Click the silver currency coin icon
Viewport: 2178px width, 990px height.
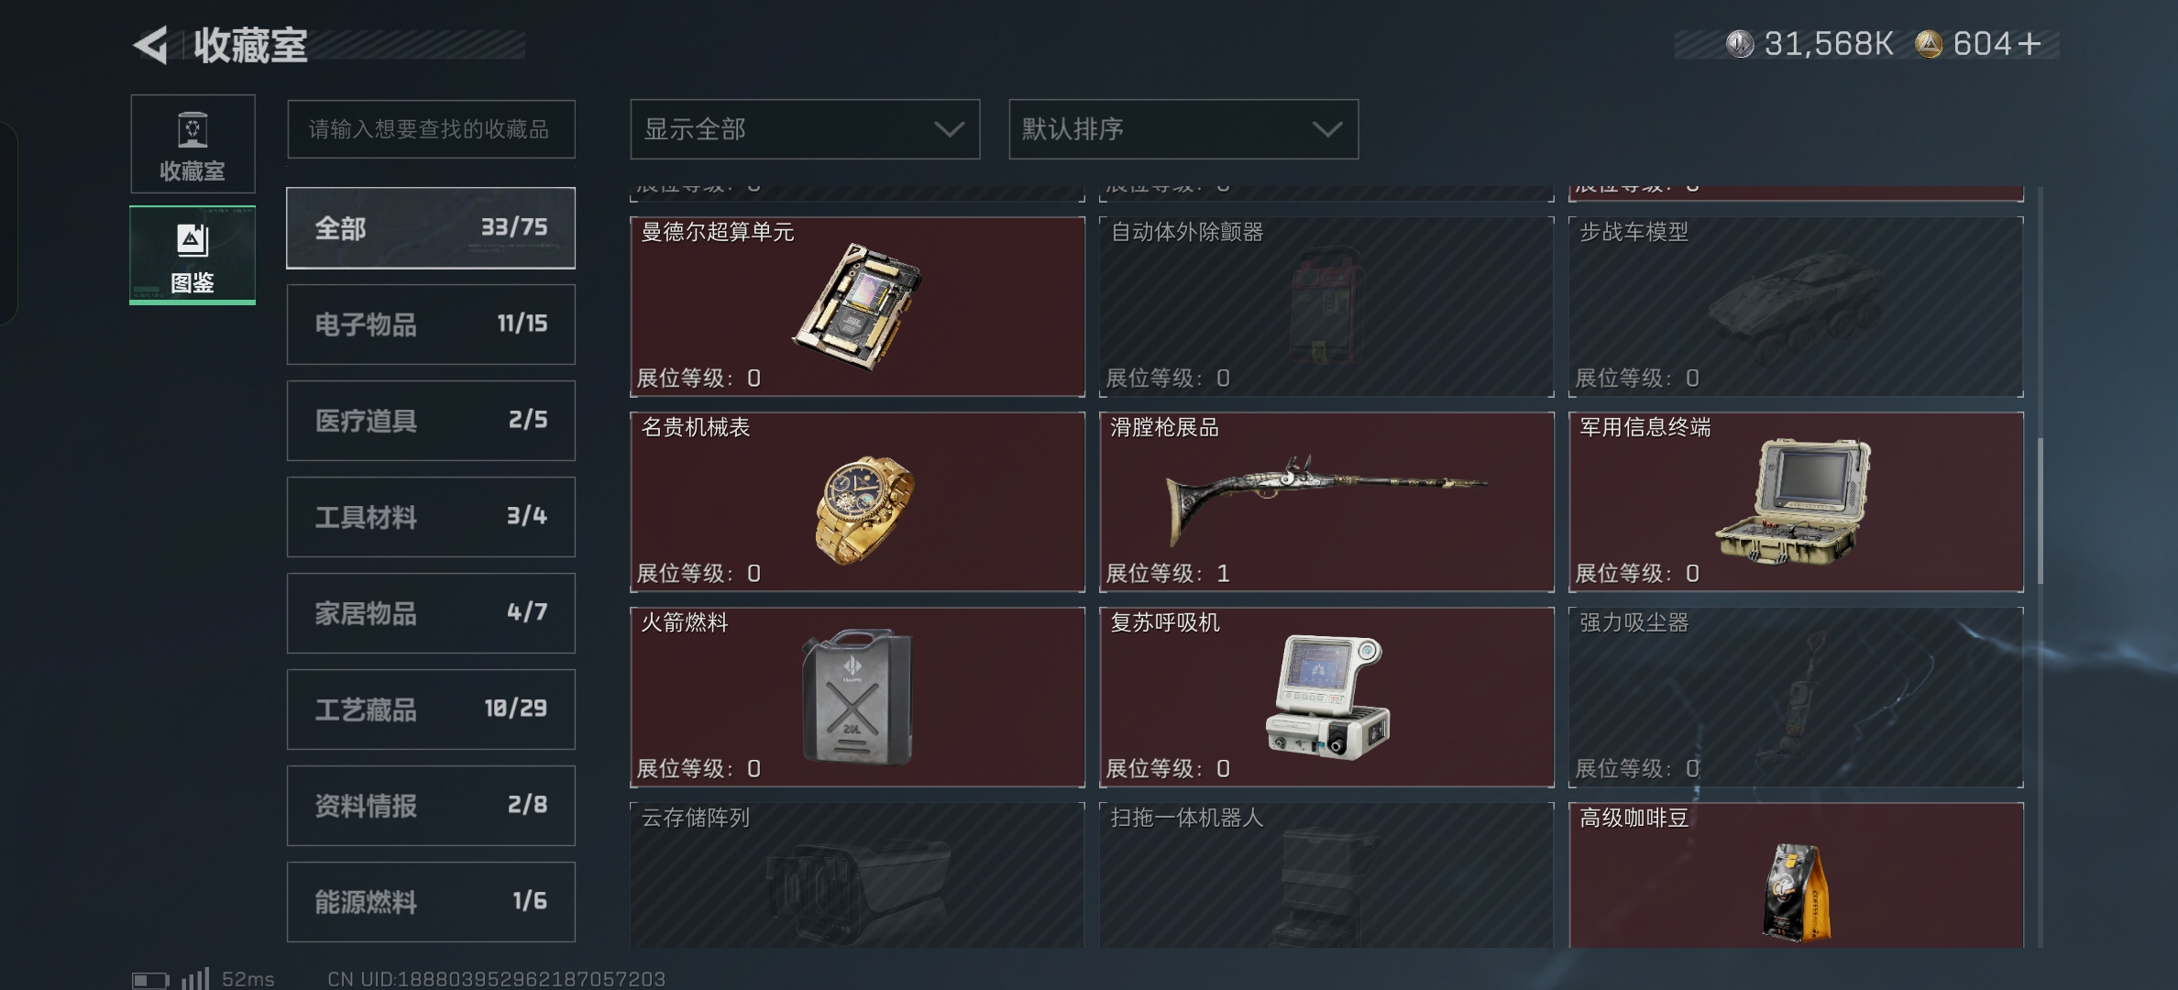[1740, 44]
